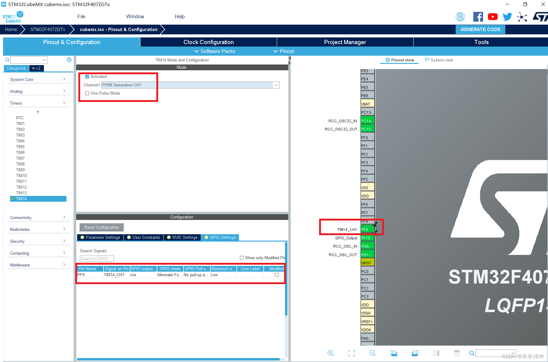Select the PC14 RCC_OSC32_IN pin
The image size is (548, 362).
tap(367, 121)
